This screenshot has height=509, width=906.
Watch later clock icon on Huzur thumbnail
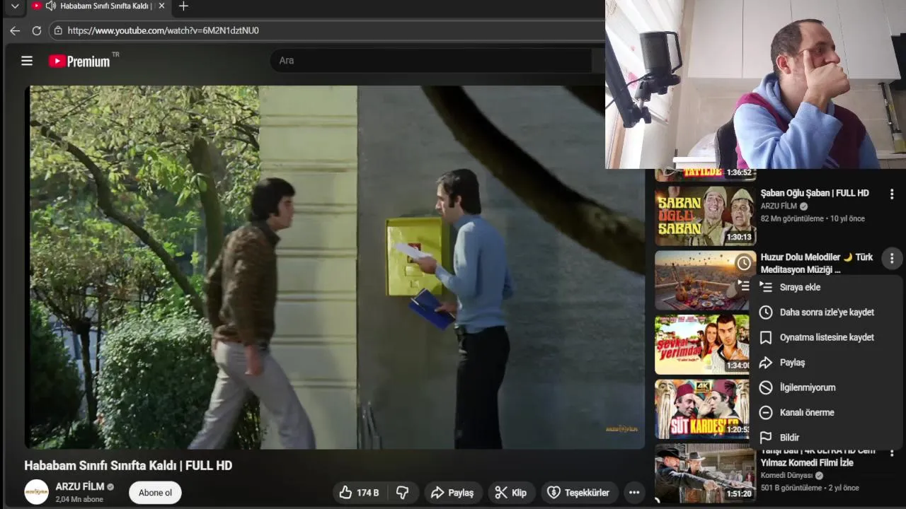point(744,264)
